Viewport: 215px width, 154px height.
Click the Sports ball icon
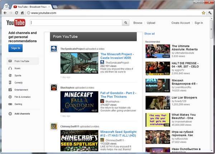10,75
